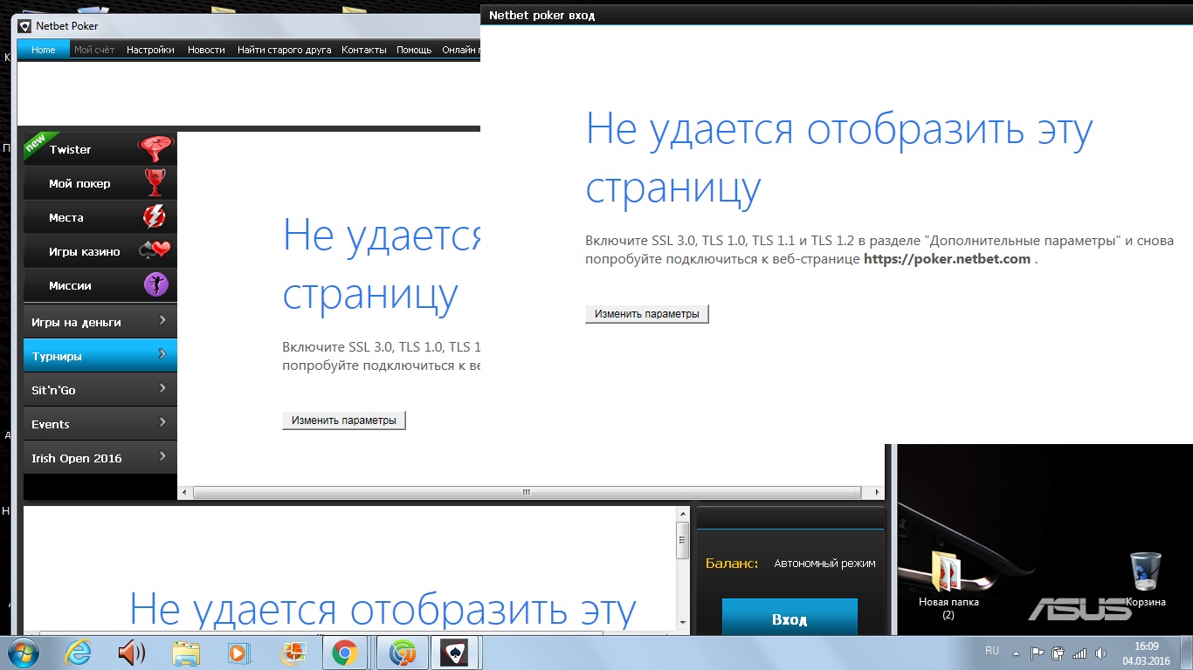Click the Twister sidebar entry label
Viewport: 1193px width, 670px height.
(x=71, y=150)
